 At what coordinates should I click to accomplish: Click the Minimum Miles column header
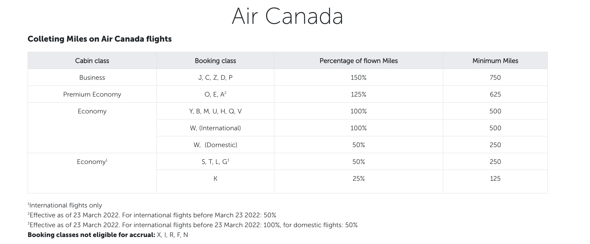(x=495, y=61)
